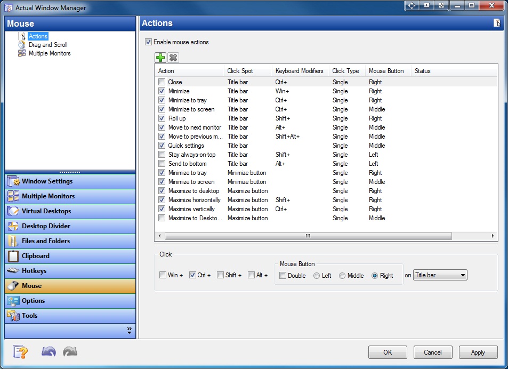508x369 pixels.
Task: Select the Middle mouse button radio
Action: click(x=342, y=276)
